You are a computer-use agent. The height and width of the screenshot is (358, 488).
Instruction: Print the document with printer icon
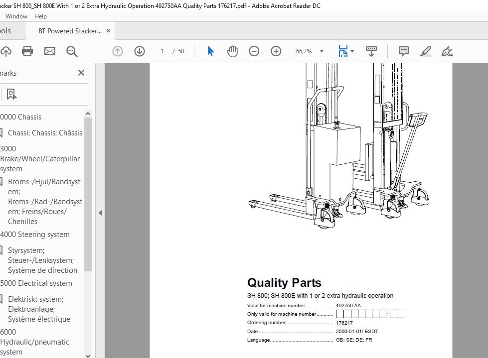(27, 51)
